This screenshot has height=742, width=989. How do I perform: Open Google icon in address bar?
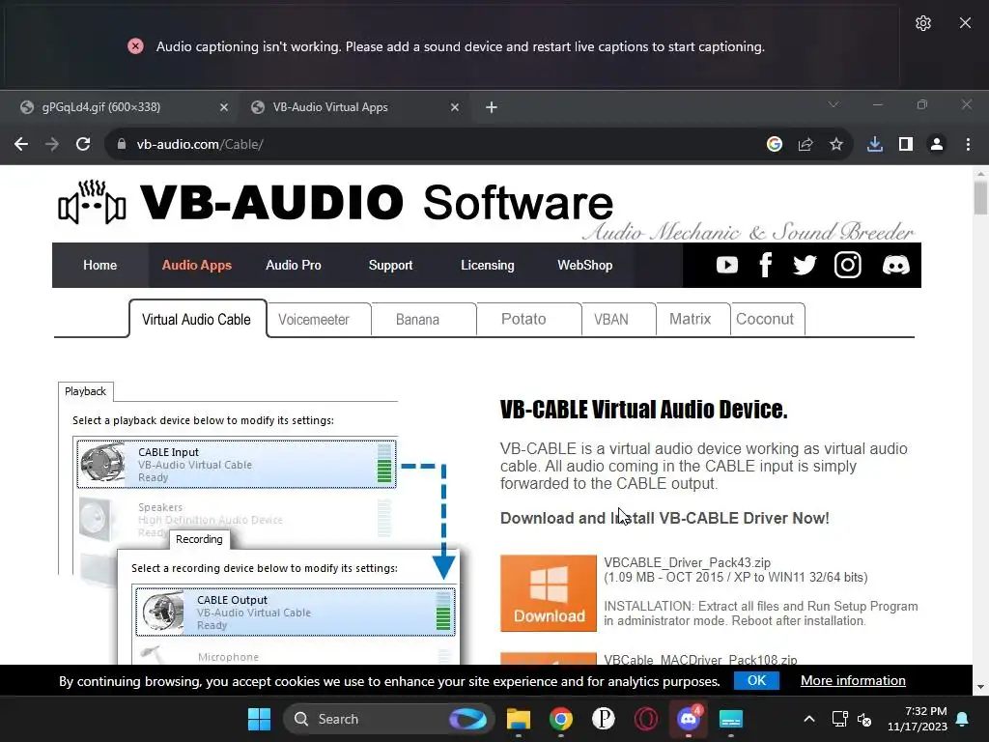[x=775, y=144]
